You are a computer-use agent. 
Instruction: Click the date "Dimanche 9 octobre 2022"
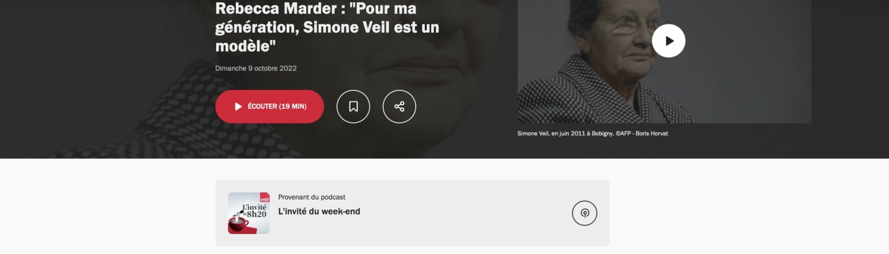coord(256,68)
